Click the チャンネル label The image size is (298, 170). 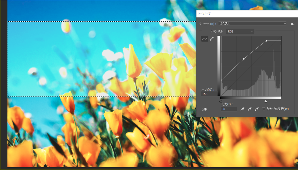(217, 31)
